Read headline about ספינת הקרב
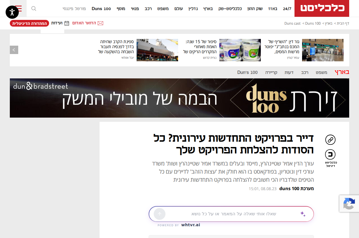The width and height of the screenshot is (359, 238). click(116, 47)
